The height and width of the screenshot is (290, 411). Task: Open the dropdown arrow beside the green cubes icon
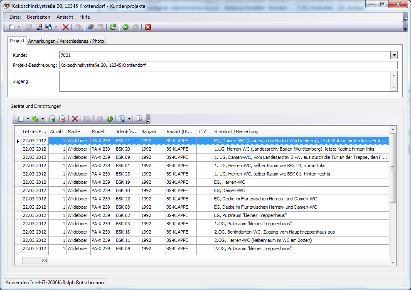[x=42, y=119]
